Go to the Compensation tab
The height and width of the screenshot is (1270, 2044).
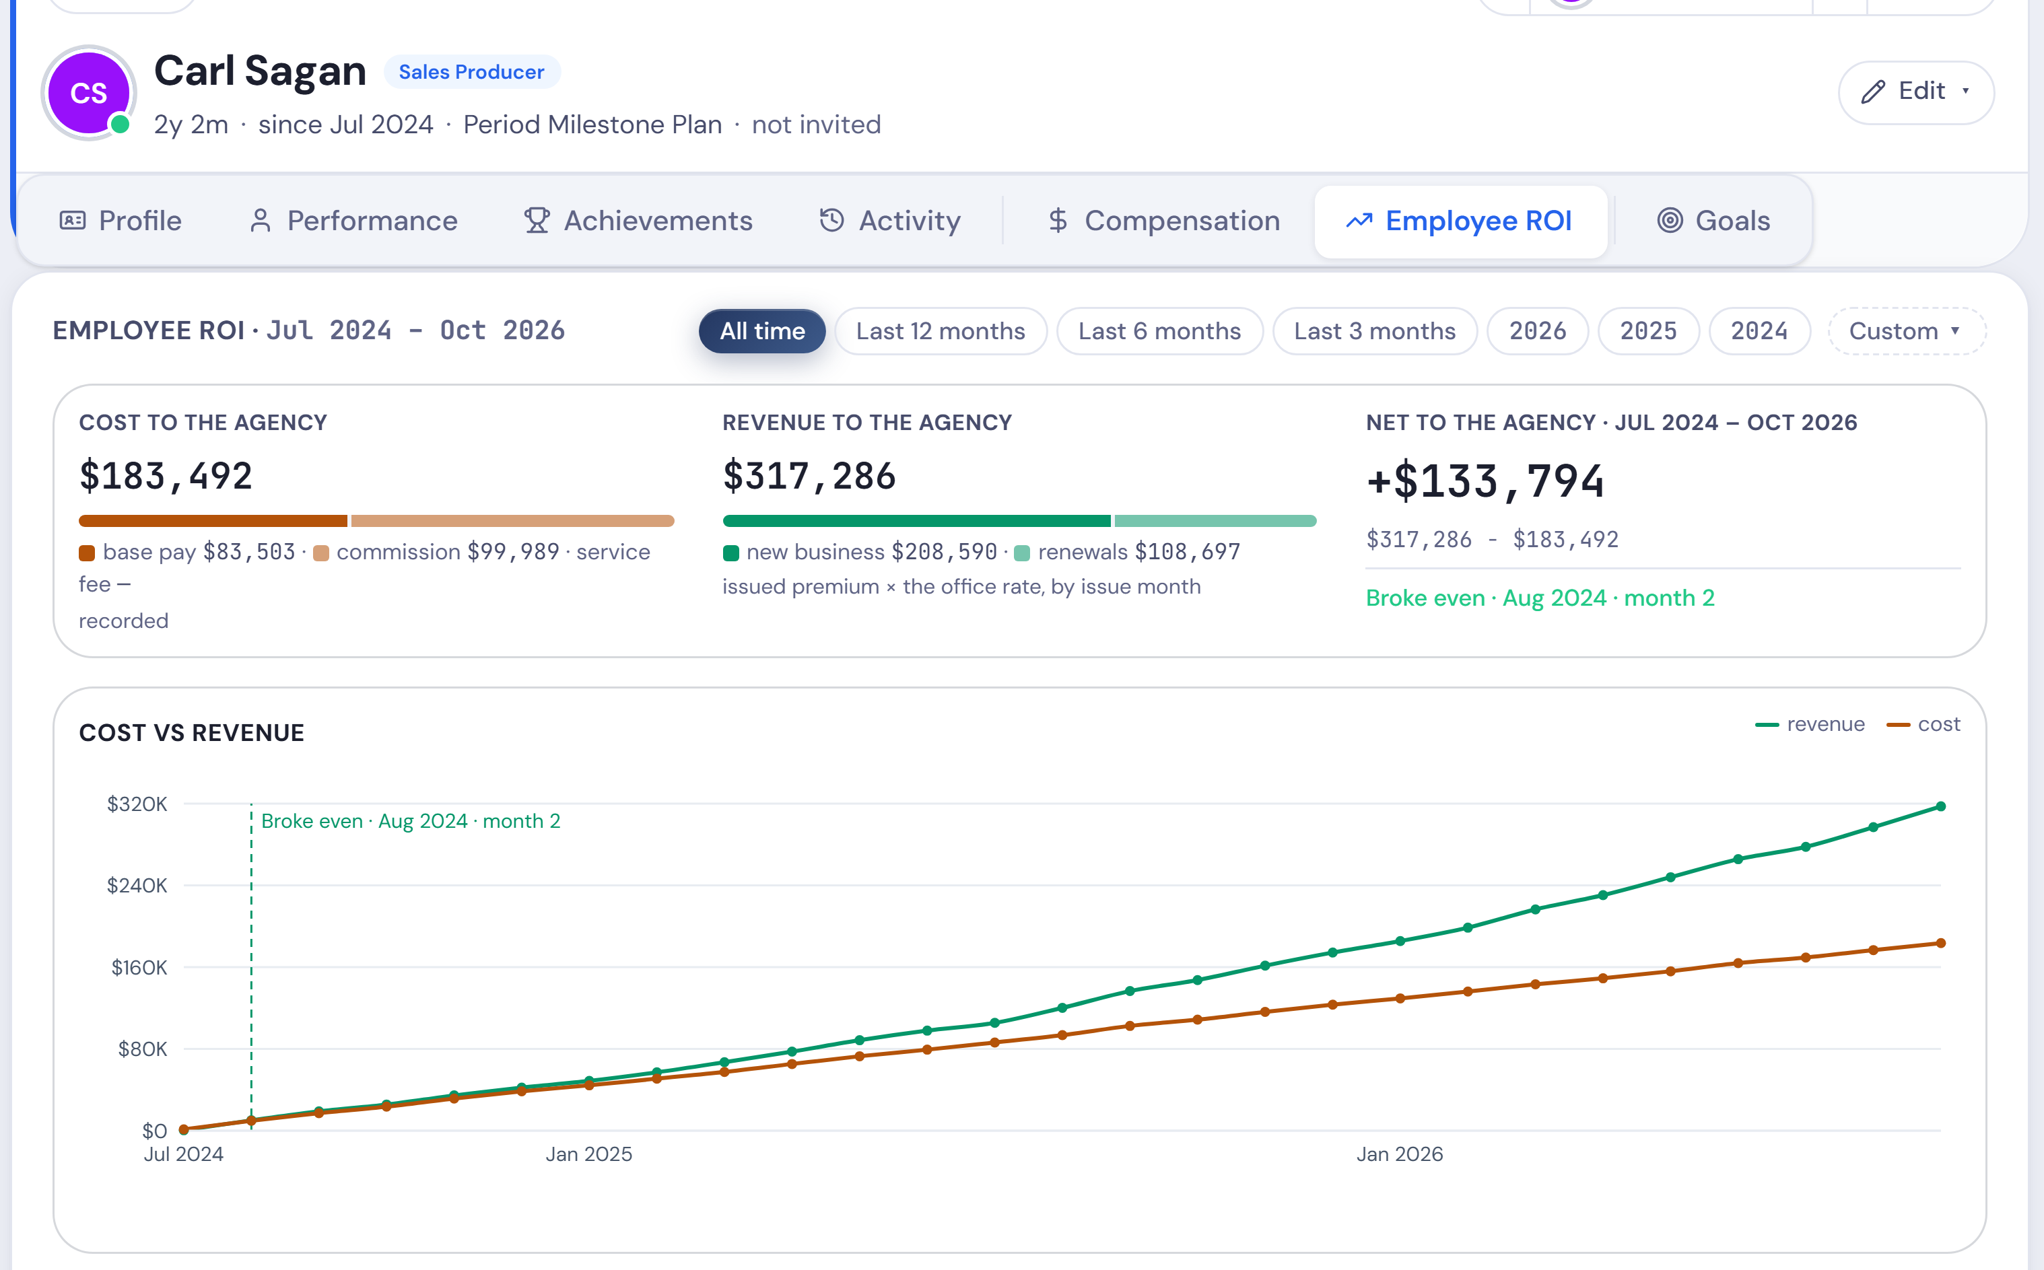(x=1163, y=221)
